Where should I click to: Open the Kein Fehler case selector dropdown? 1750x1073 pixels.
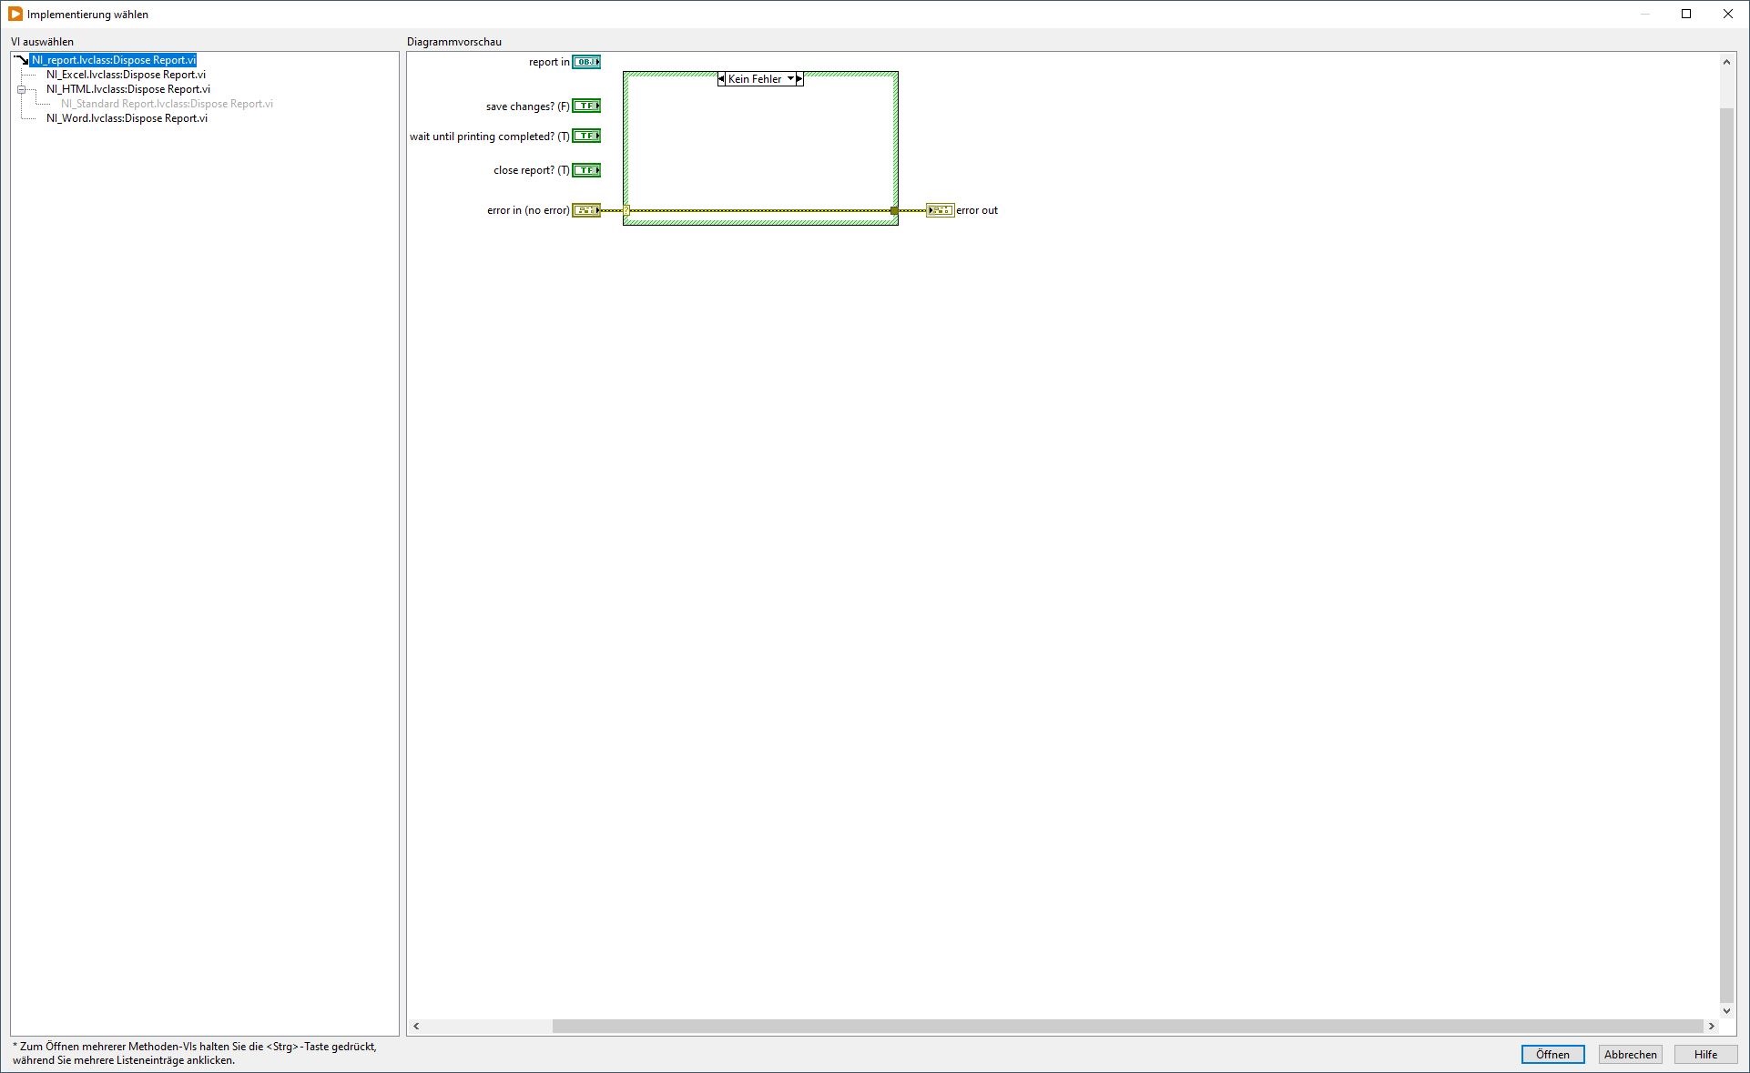(789, 79)
